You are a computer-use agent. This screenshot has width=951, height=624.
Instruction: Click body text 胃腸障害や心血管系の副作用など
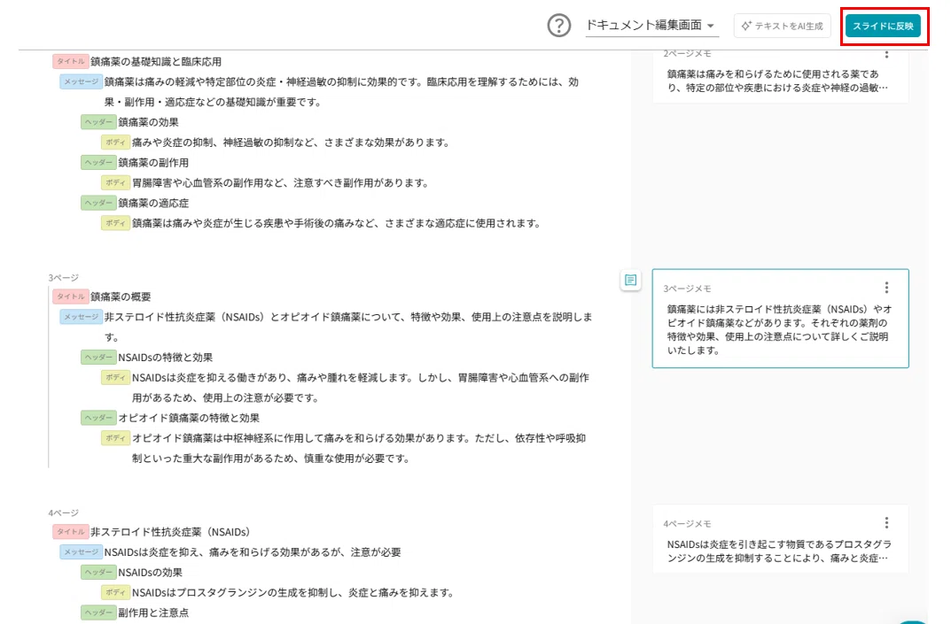click(x=280, y=183)
